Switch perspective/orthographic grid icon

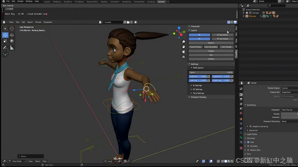coord(183,57)
